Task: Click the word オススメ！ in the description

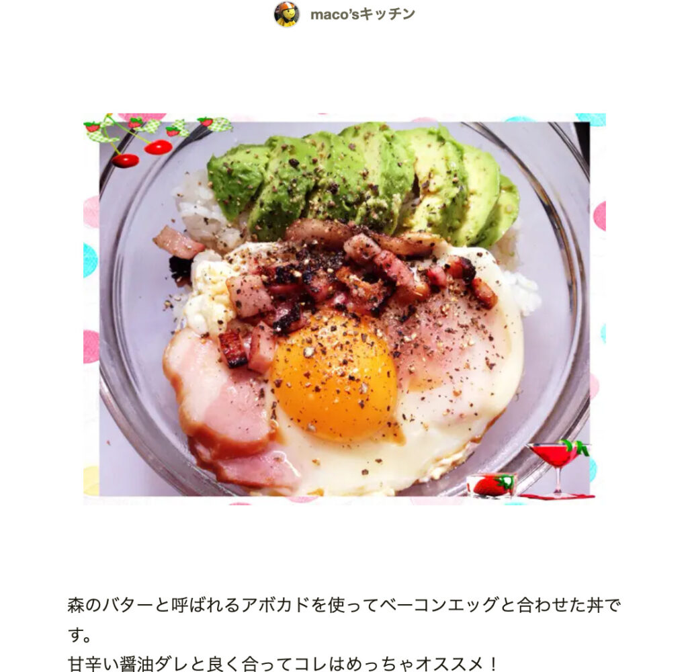Action: tap(457, 663)
